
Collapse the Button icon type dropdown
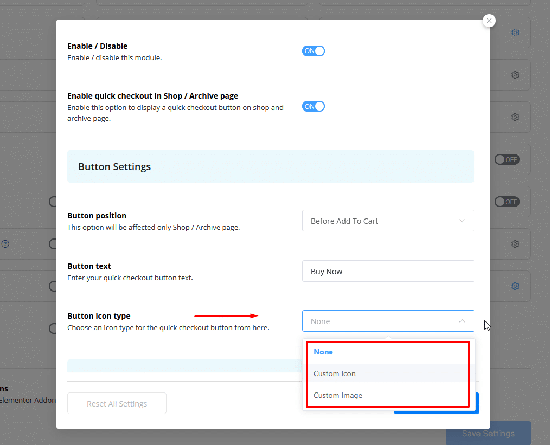(387, 321)
